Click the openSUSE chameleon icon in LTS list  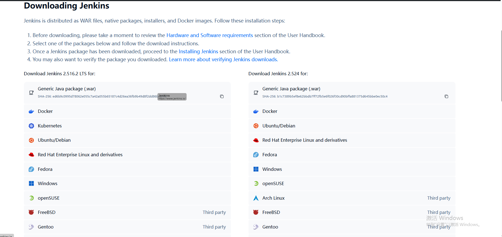[x=31, y=198]
